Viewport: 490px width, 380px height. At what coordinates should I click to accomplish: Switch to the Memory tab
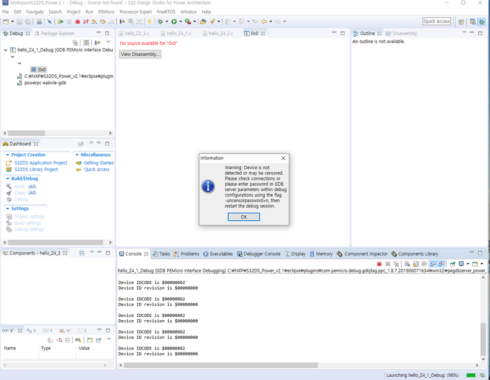click(x=321, y=254)
